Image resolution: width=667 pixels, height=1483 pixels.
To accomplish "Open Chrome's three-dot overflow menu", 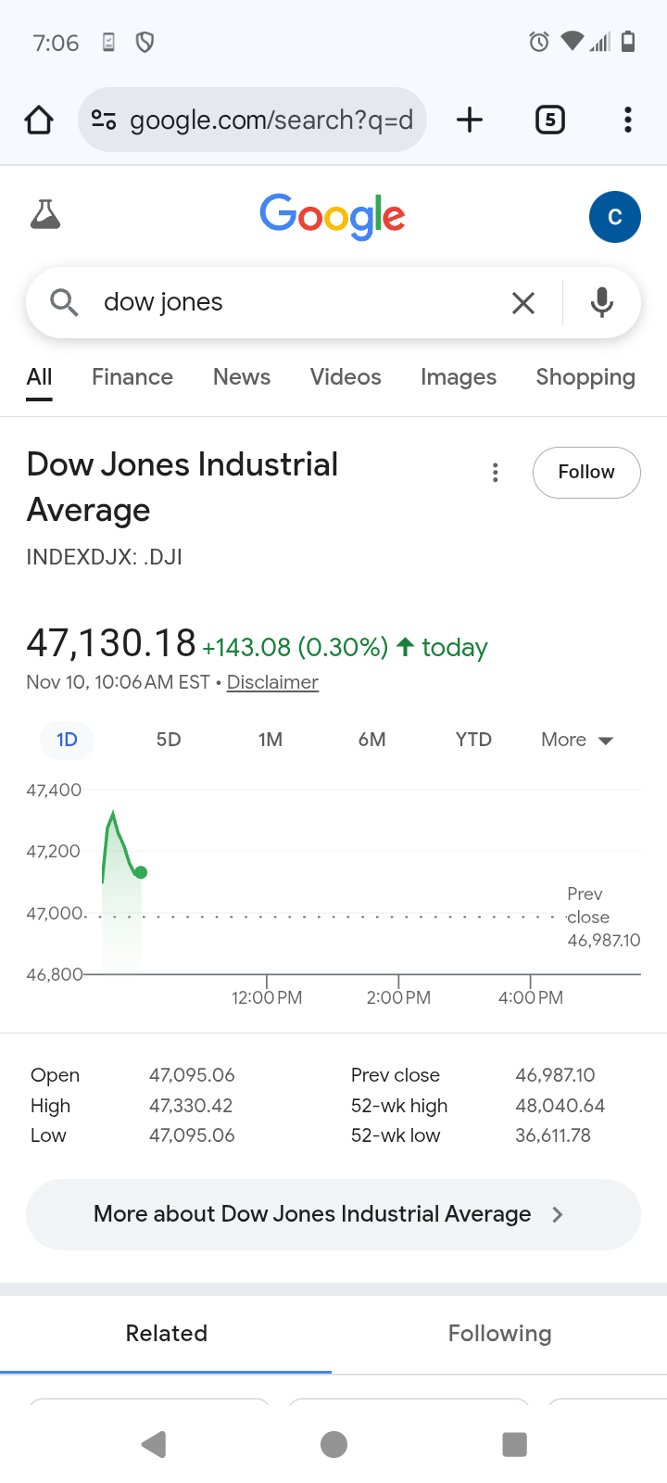I will (x=628, y=120).
